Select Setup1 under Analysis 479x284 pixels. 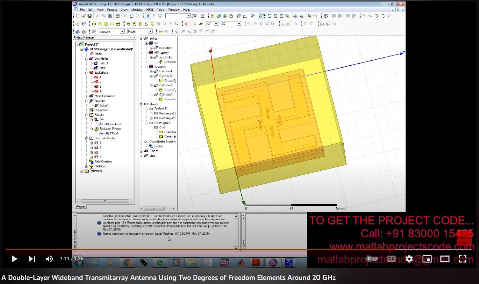[x=103, y=106]
